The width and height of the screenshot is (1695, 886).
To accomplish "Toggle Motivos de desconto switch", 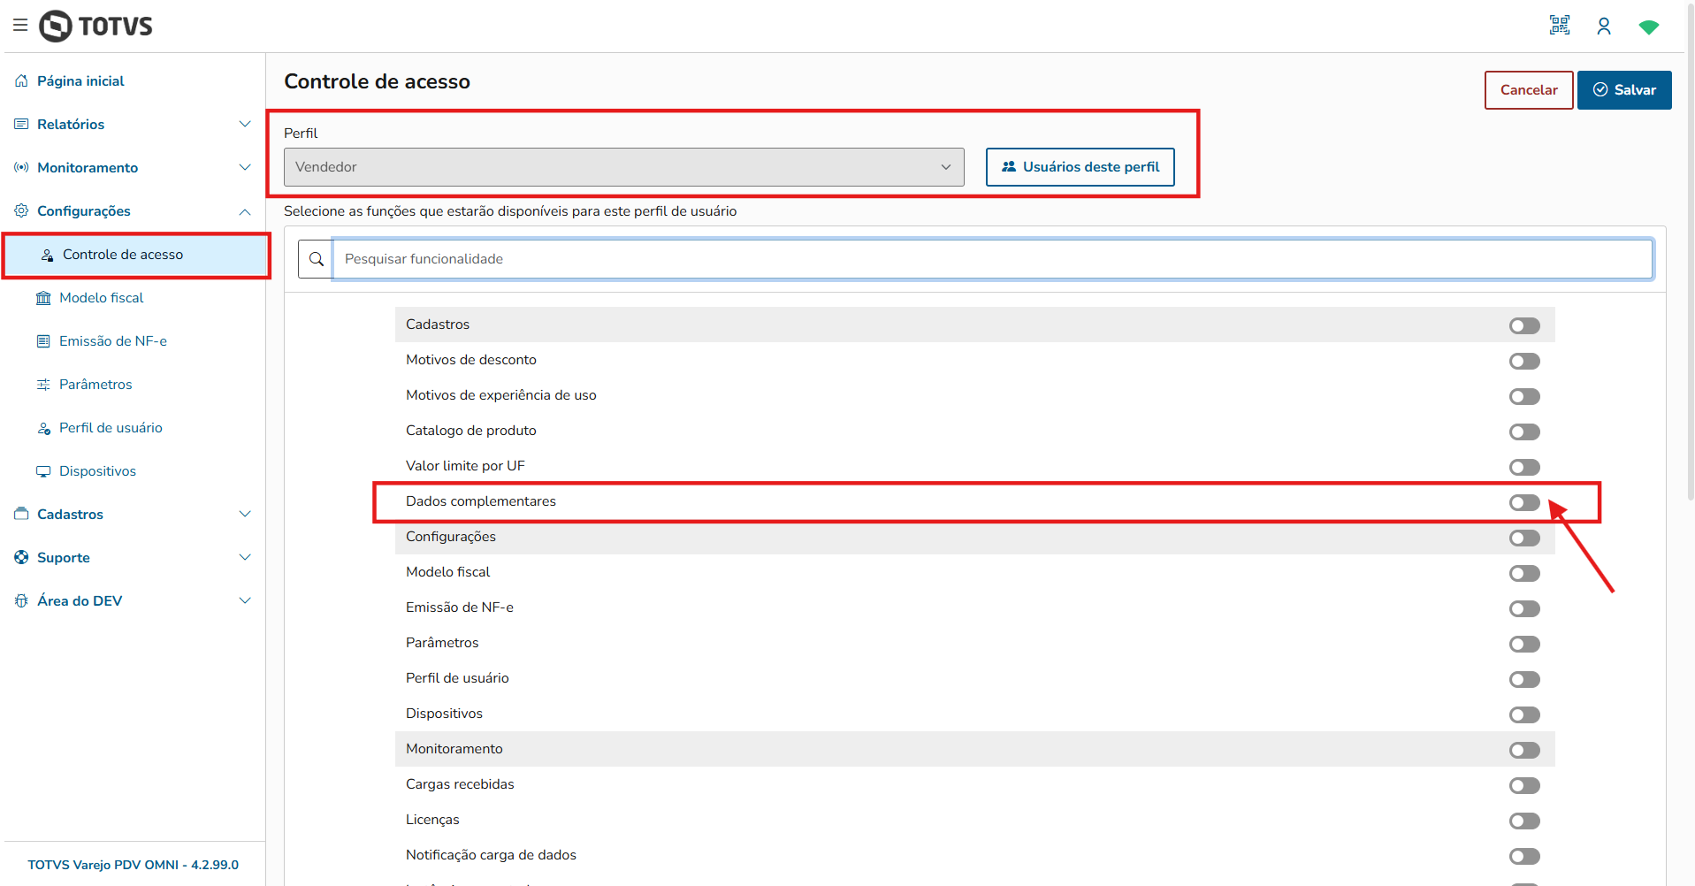I will pos(1524,361).
